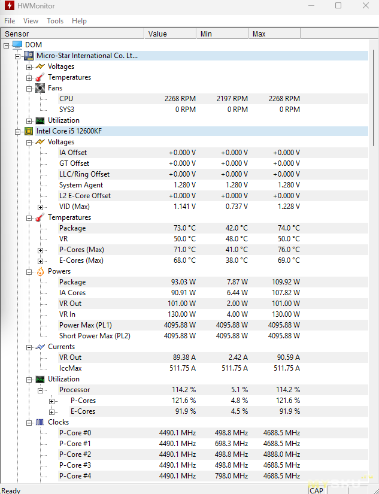Click the Currents waveform icon
The image size is (379, 494).
[40, 347]
